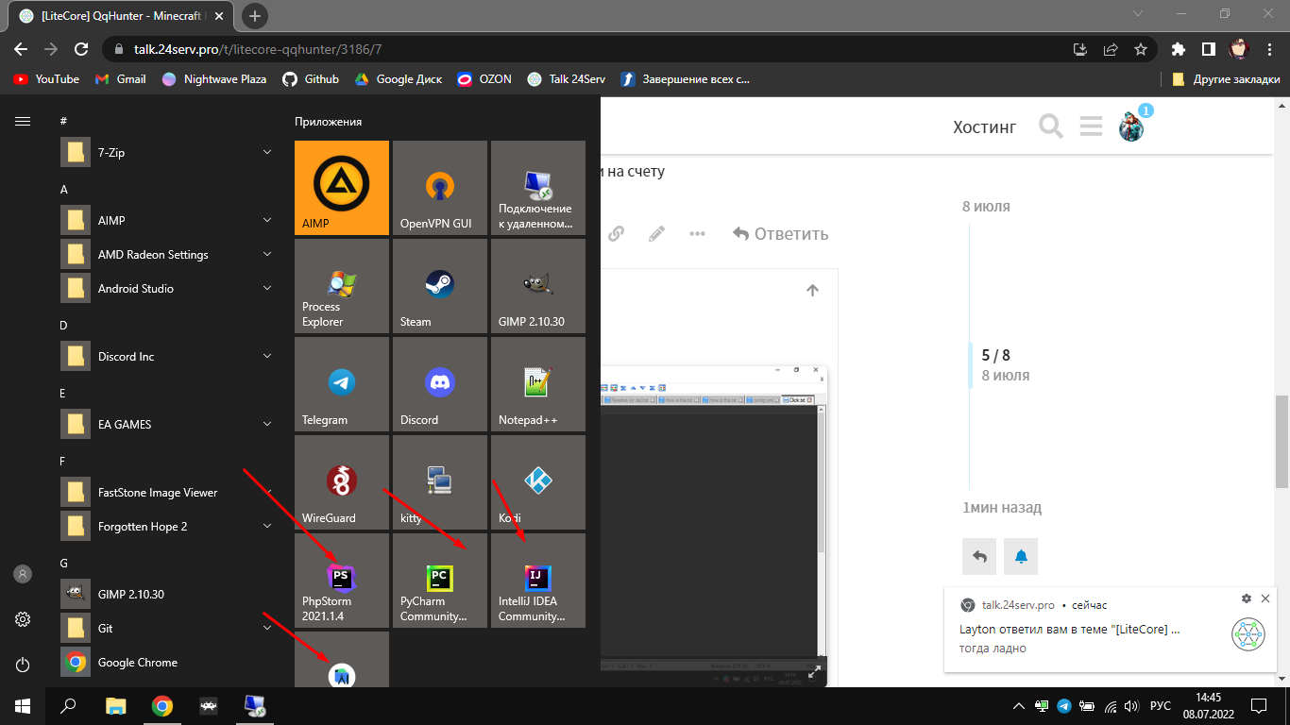Open the AIMP tile in Start menu

[341, 188]
